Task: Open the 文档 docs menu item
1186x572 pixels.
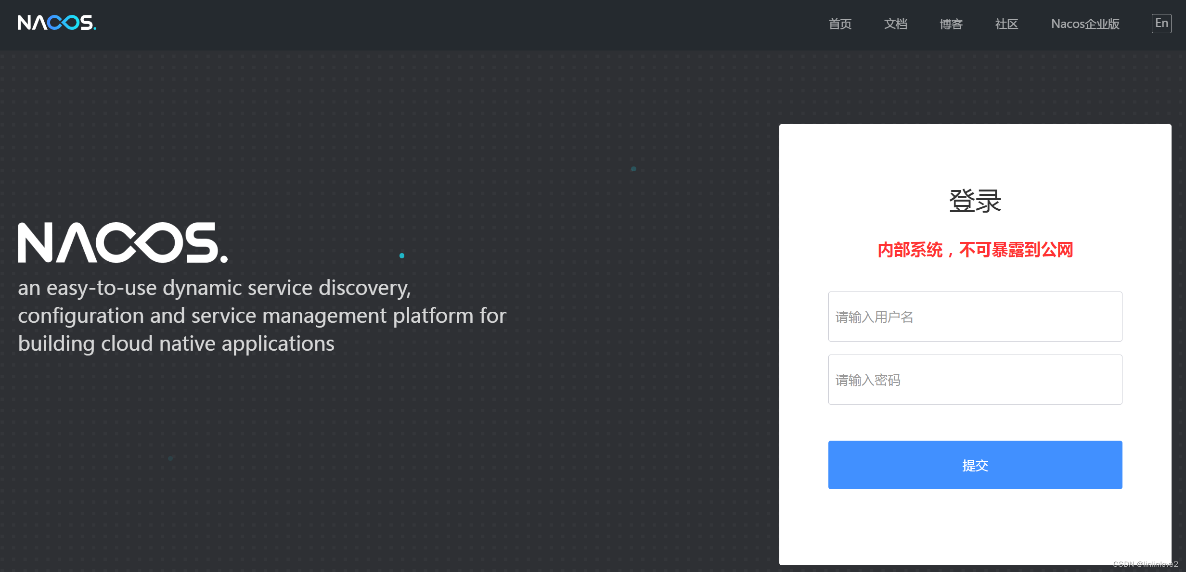Action: pyautogui.click(x=895, y=24)
